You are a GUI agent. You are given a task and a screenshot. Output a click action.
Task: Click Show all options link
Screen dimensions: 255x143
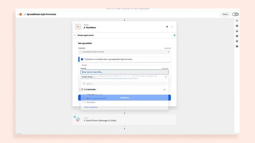tap(91, 107)
